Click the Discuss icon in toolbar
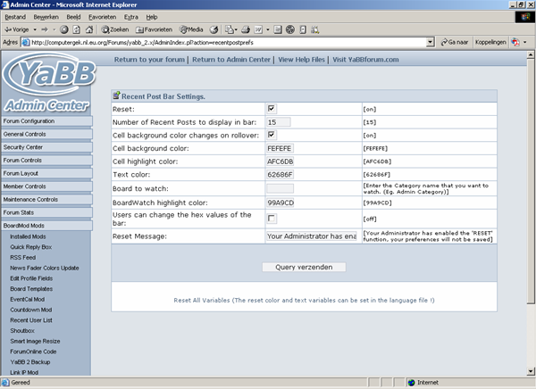Screen dimensions: 536x389 point(278,29)
